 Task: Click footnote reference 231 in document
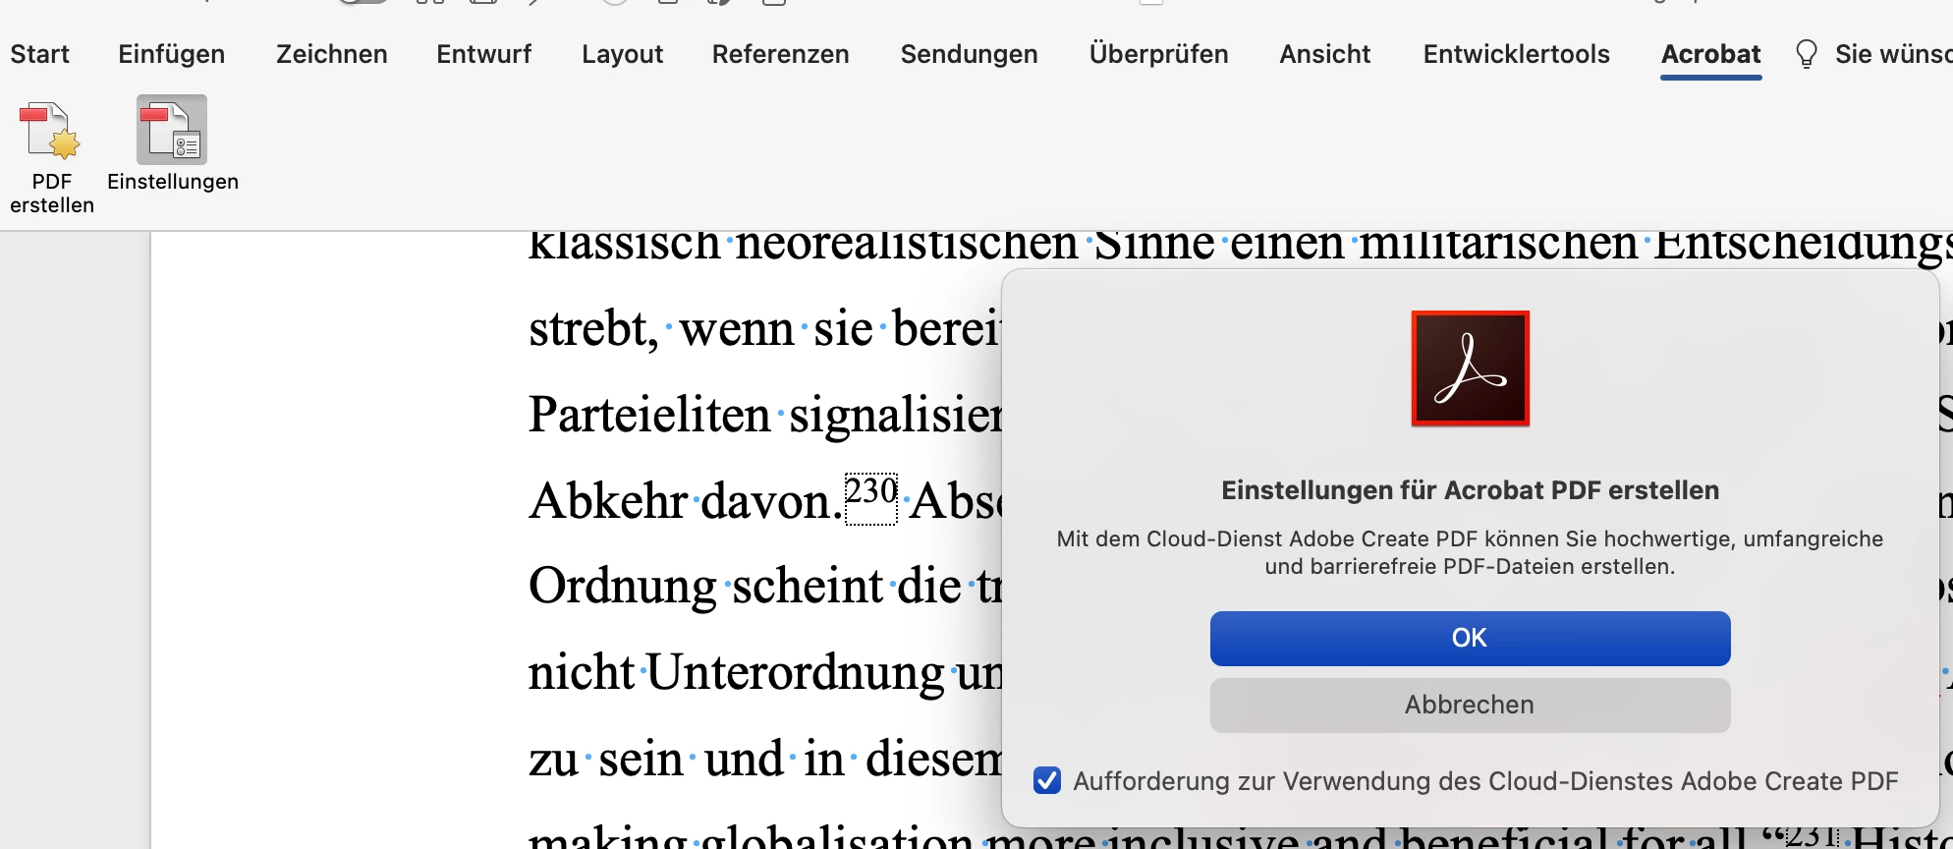pyautogui.click(x=1811, y=835)
